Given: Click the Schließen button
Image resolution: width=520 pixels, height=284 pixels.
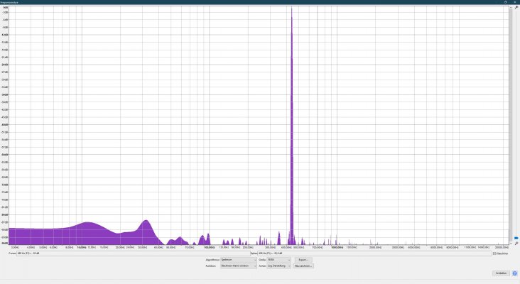Looking at the screenshot, I should (x=501, y=273).
